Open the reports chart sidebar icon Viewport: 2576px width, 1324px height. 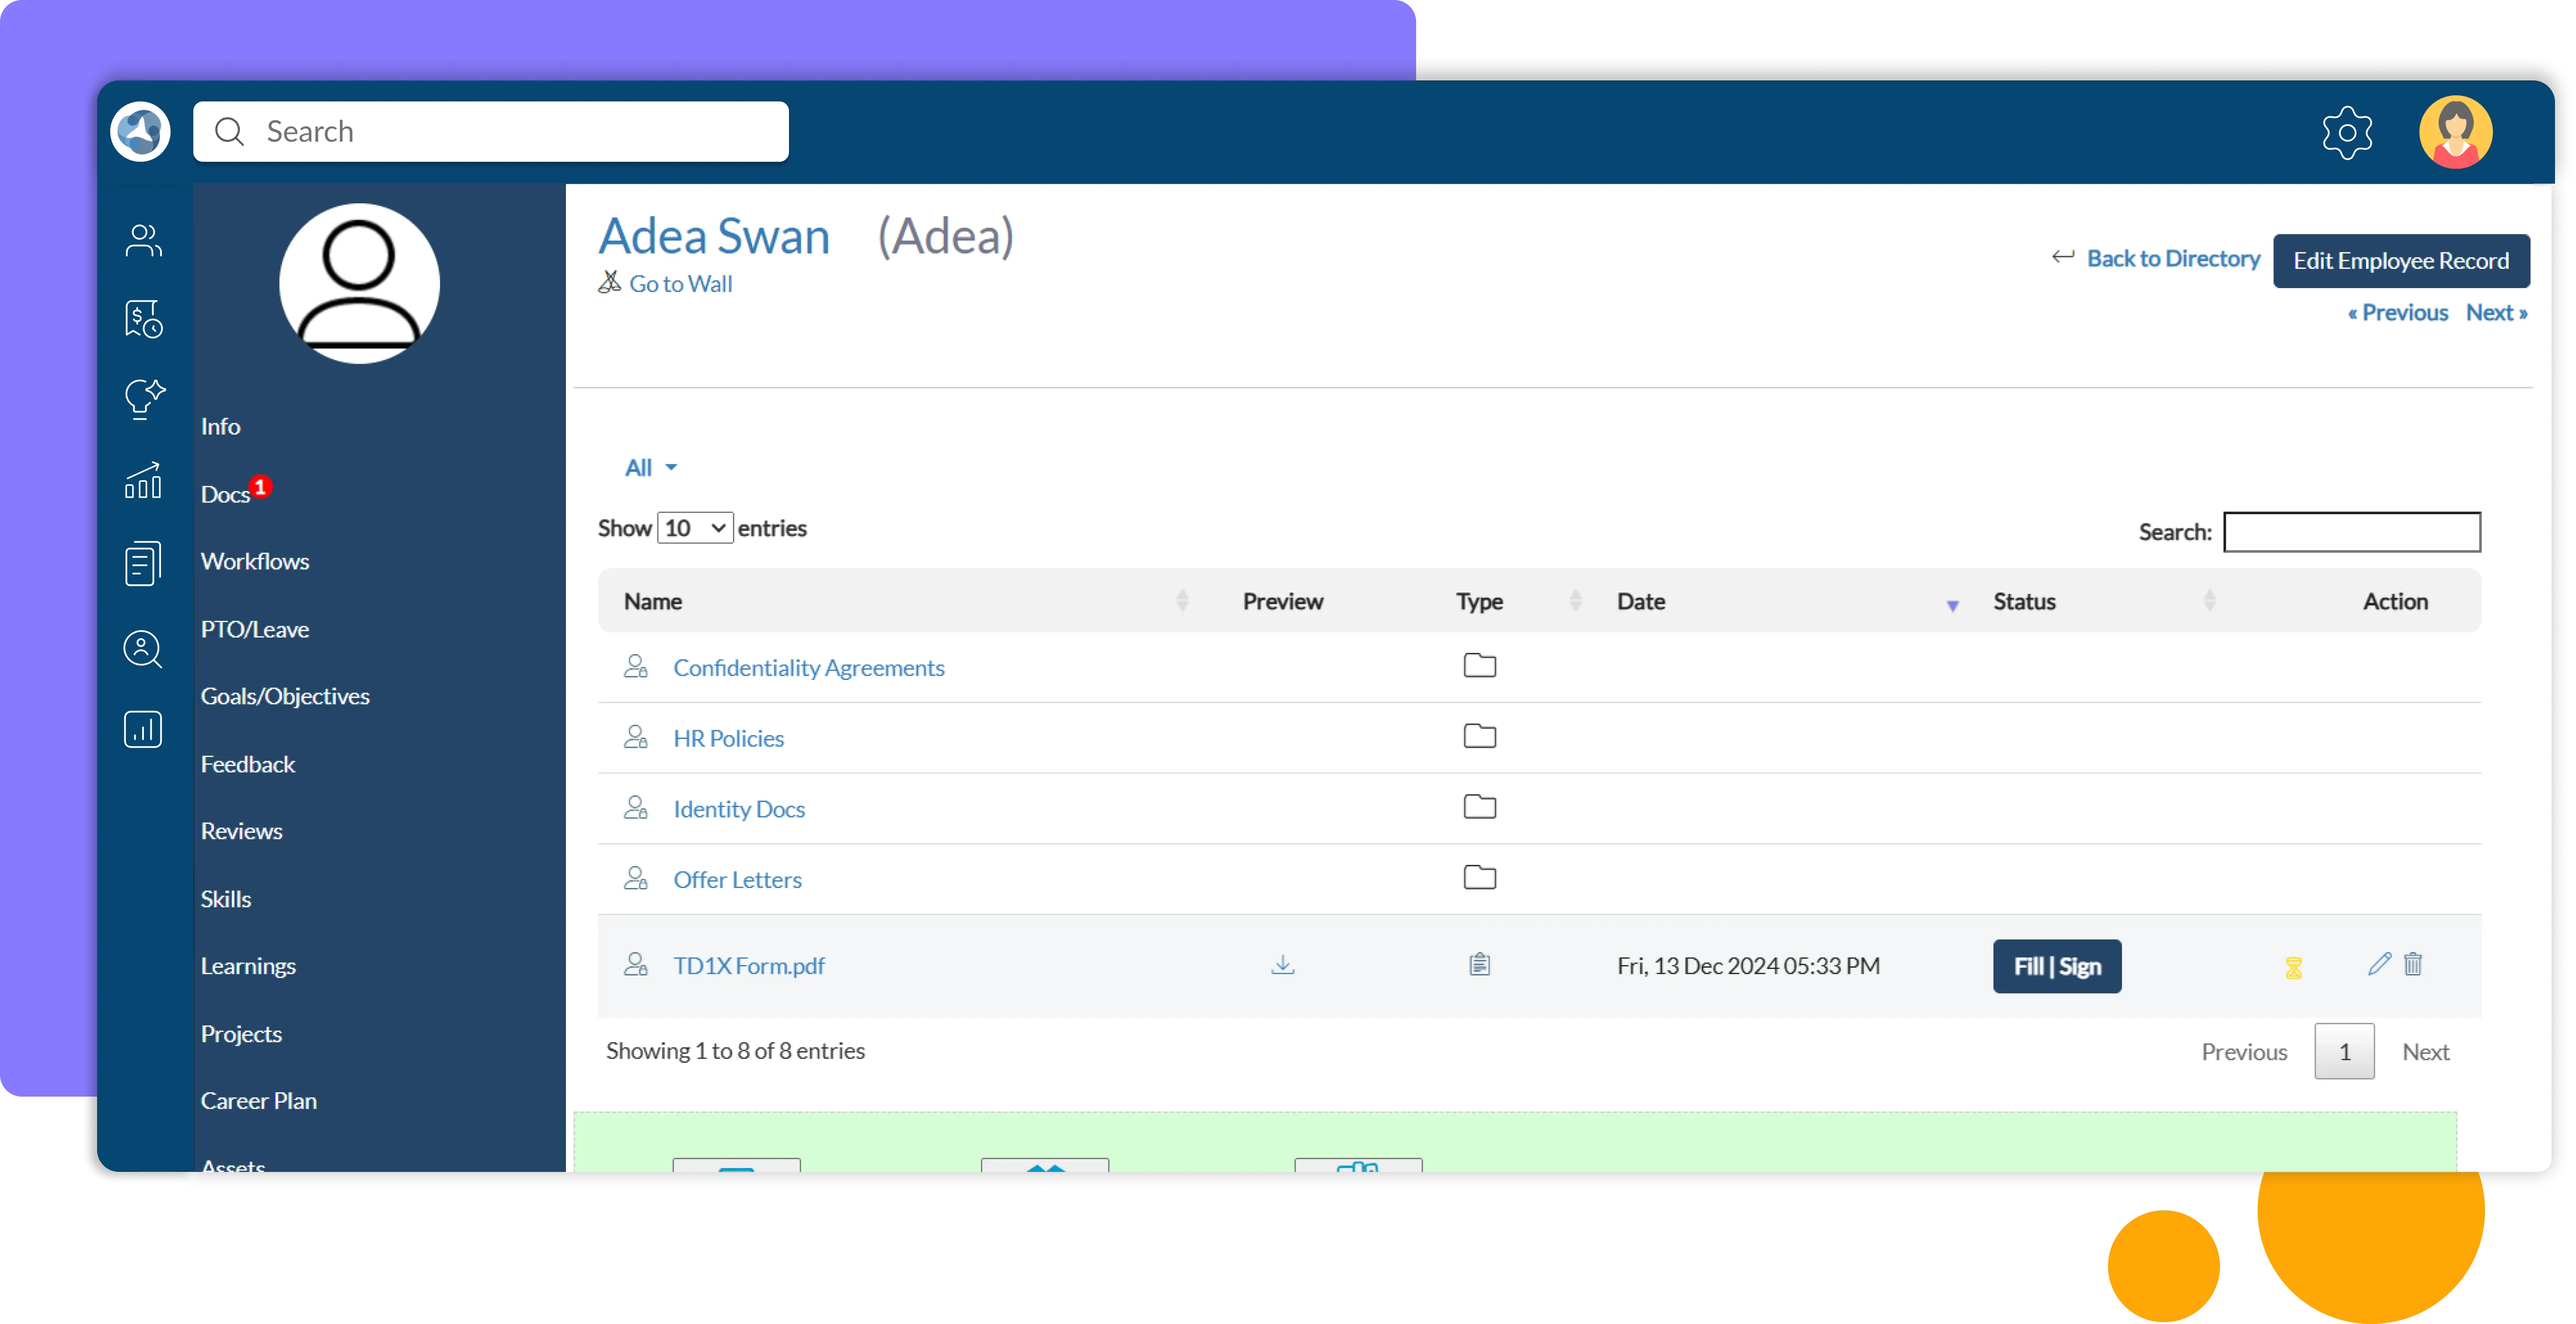coord(143,729)
